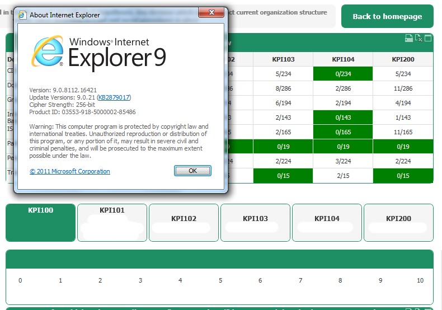This screenshot has width=442, height=310.
Task: Select the 0/15 cell under KPI103
Action: point(283,176)
